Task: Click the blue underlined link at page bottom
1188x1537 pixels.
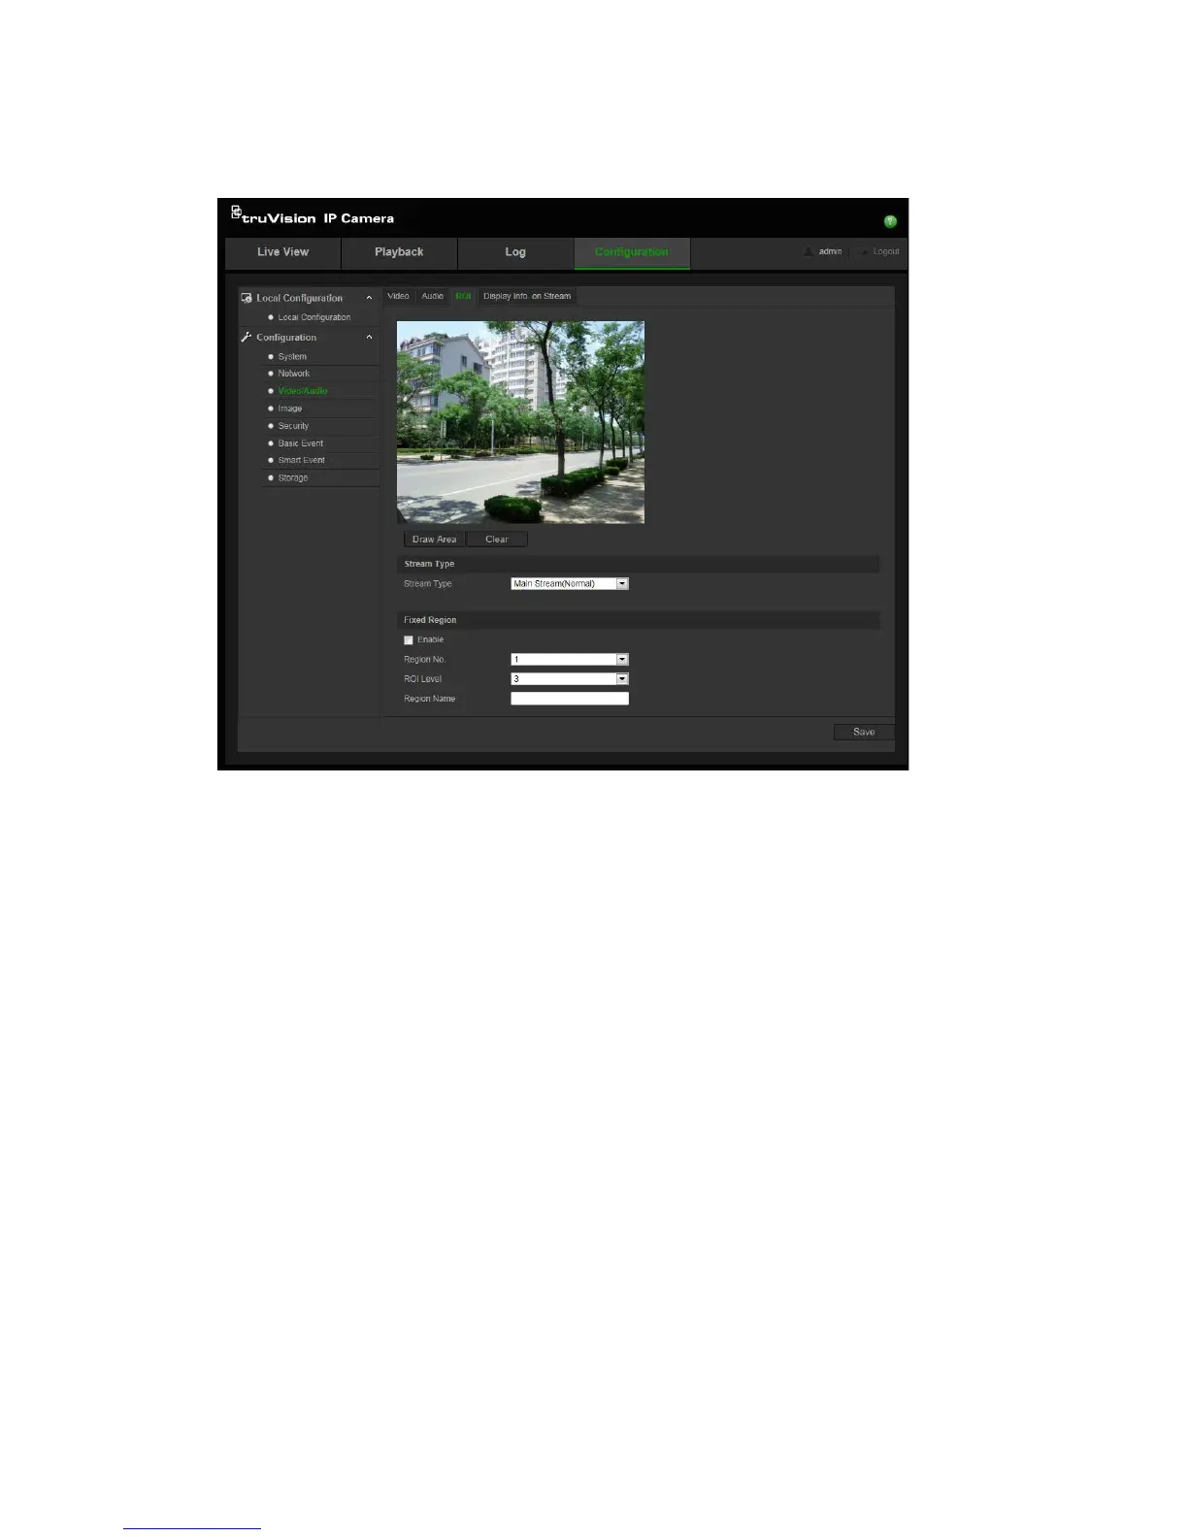Action: [x=192, y=1528]
